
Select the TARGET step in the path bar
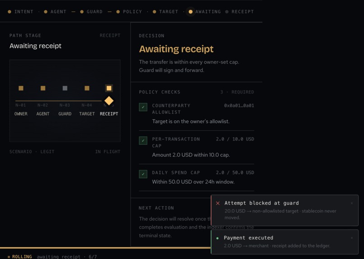pyautogui.click(x=165, y=12)
